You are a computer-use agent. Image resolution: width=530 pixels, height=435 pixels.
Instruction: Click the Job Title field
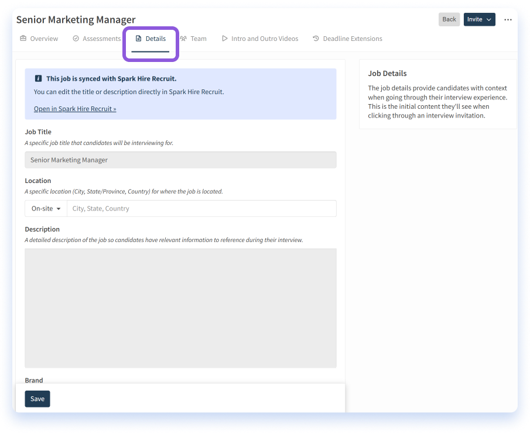tap(180, 160)
